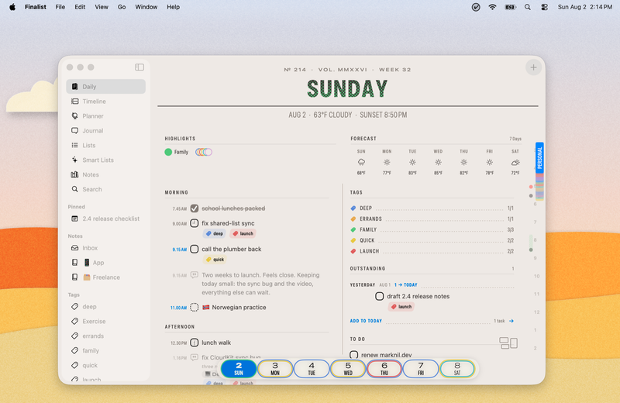The height and width of the screenshot is (403, 620).
Task: Click the PERSONAL calendar side tab
Action: coord(539,157)
